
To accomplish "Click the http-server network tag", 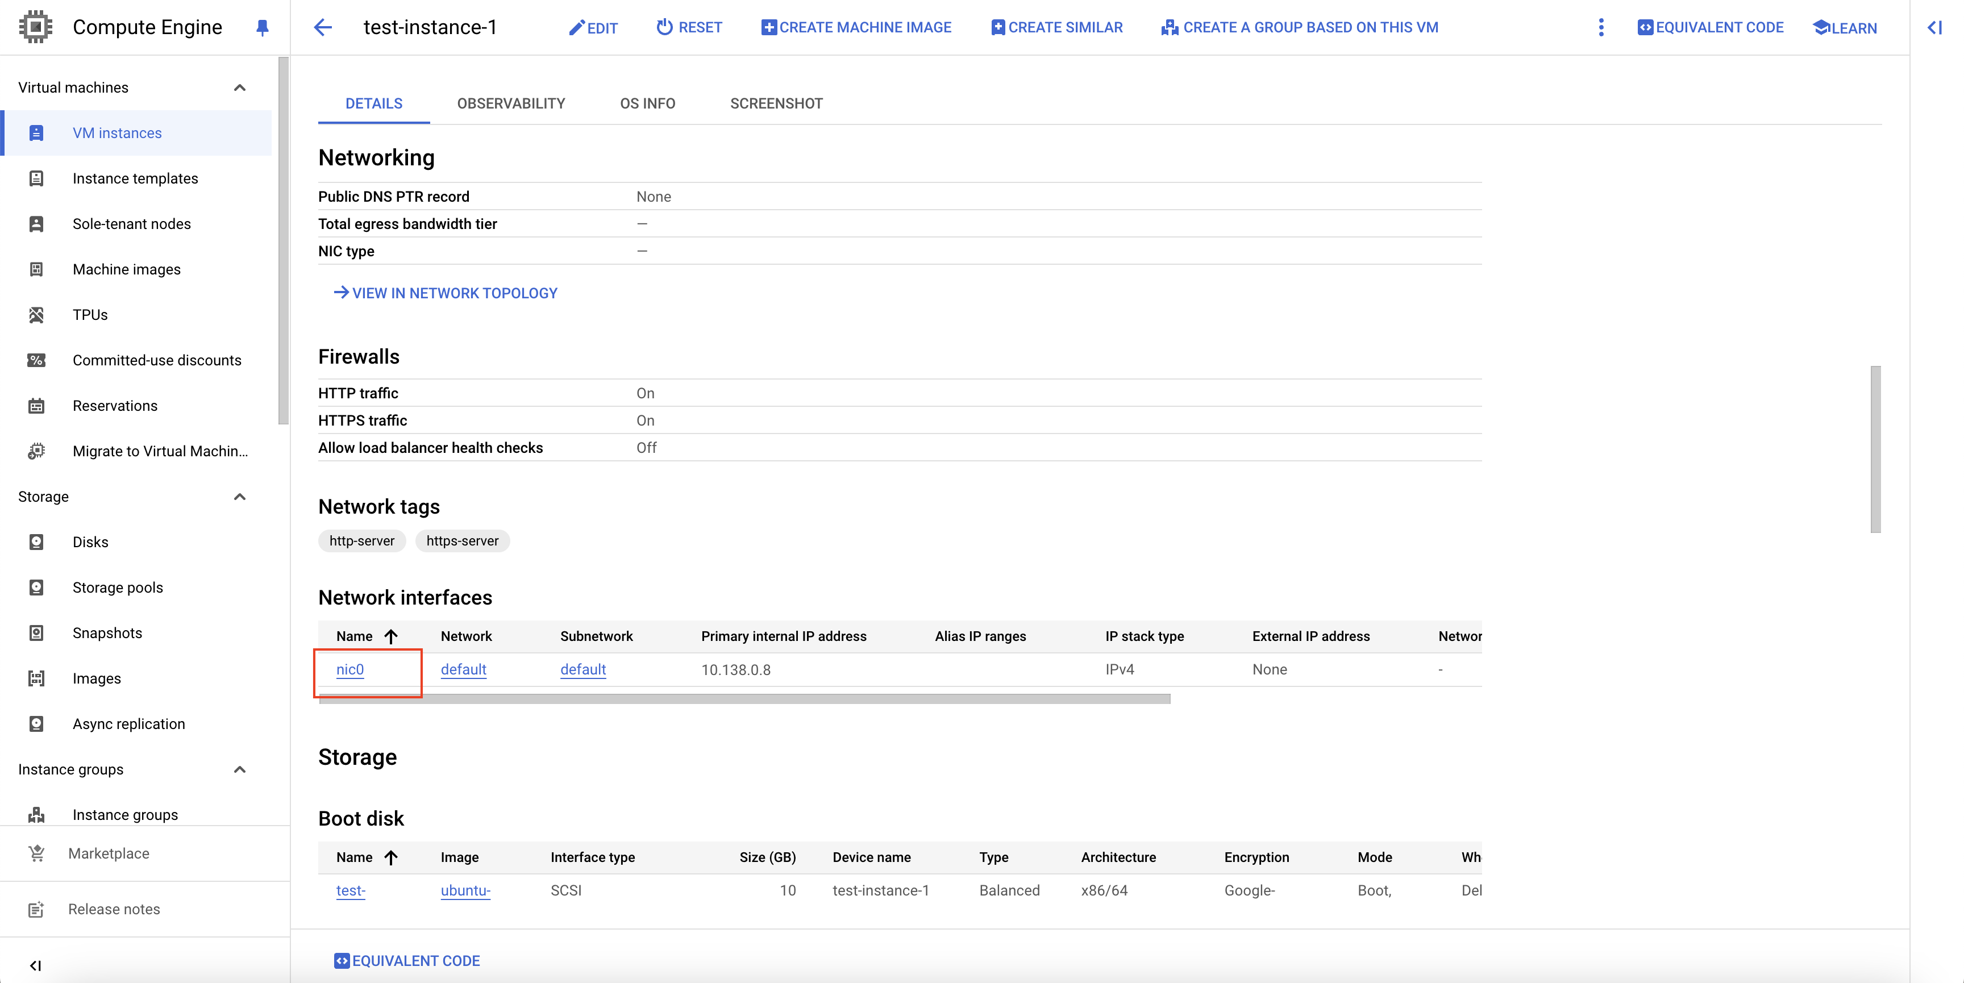I will pos(361,541).
